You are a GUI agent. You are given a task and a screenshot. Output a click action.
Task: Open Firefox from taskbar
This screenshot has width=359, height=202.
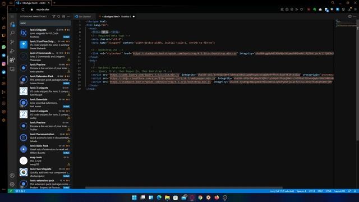coord(217,198)
